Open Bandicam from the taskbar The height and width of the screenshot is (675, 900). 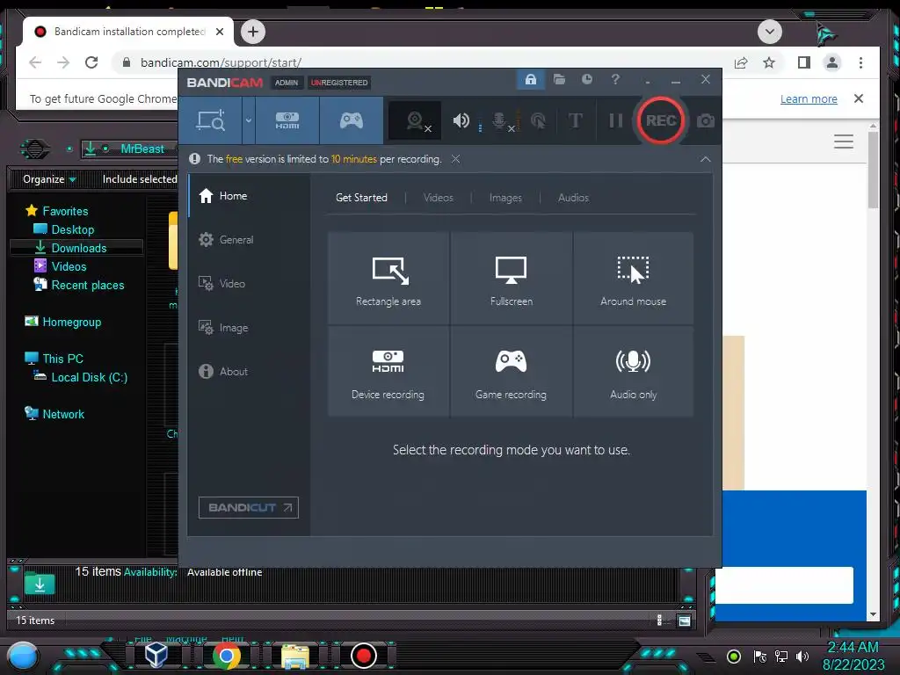363,656
